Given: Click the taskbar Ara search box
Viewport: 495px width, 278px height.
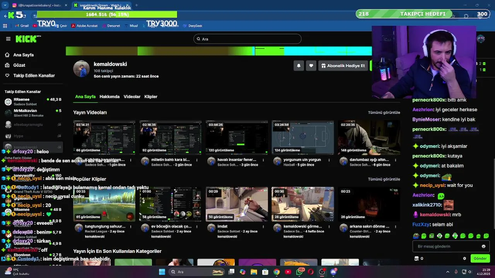Looking at the screenshot, I should 196,272.
